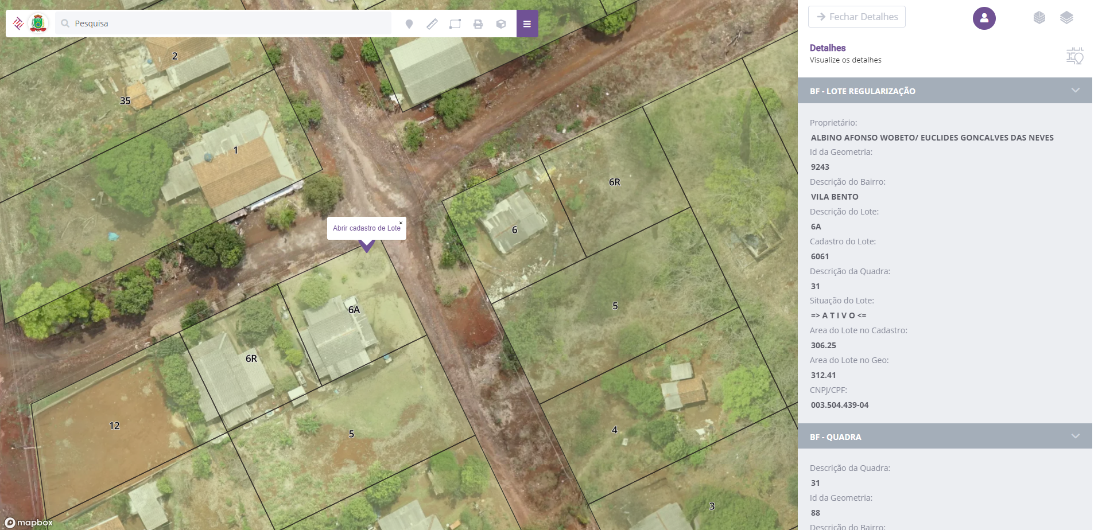
Task: Click lot label 4 on the map
Action: click(615, 430)
